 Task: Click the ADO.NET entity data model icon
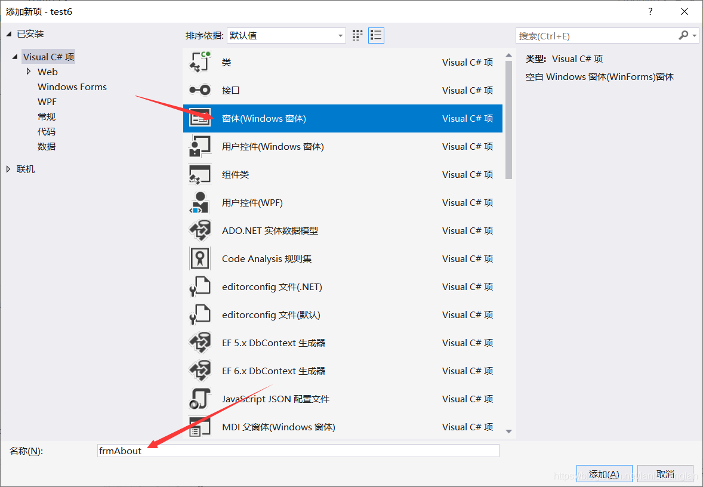pyautogui.click(x=200, y=230)
